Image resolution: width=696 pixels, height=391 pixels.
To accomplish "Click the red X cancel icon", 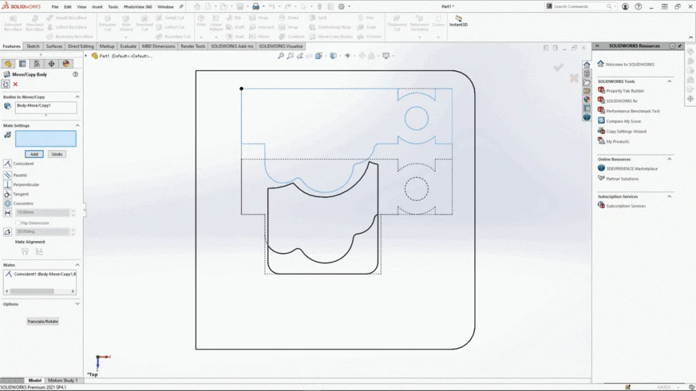I will click(15, 84).
